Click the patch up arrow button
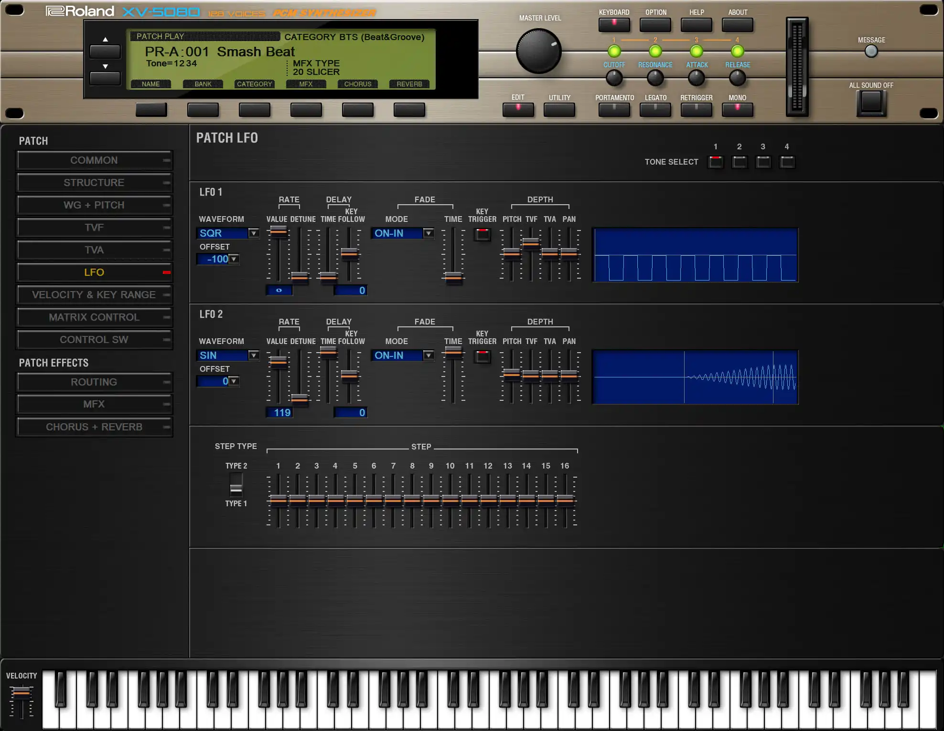Screen dimensions: 944x731 click(105, 52)
